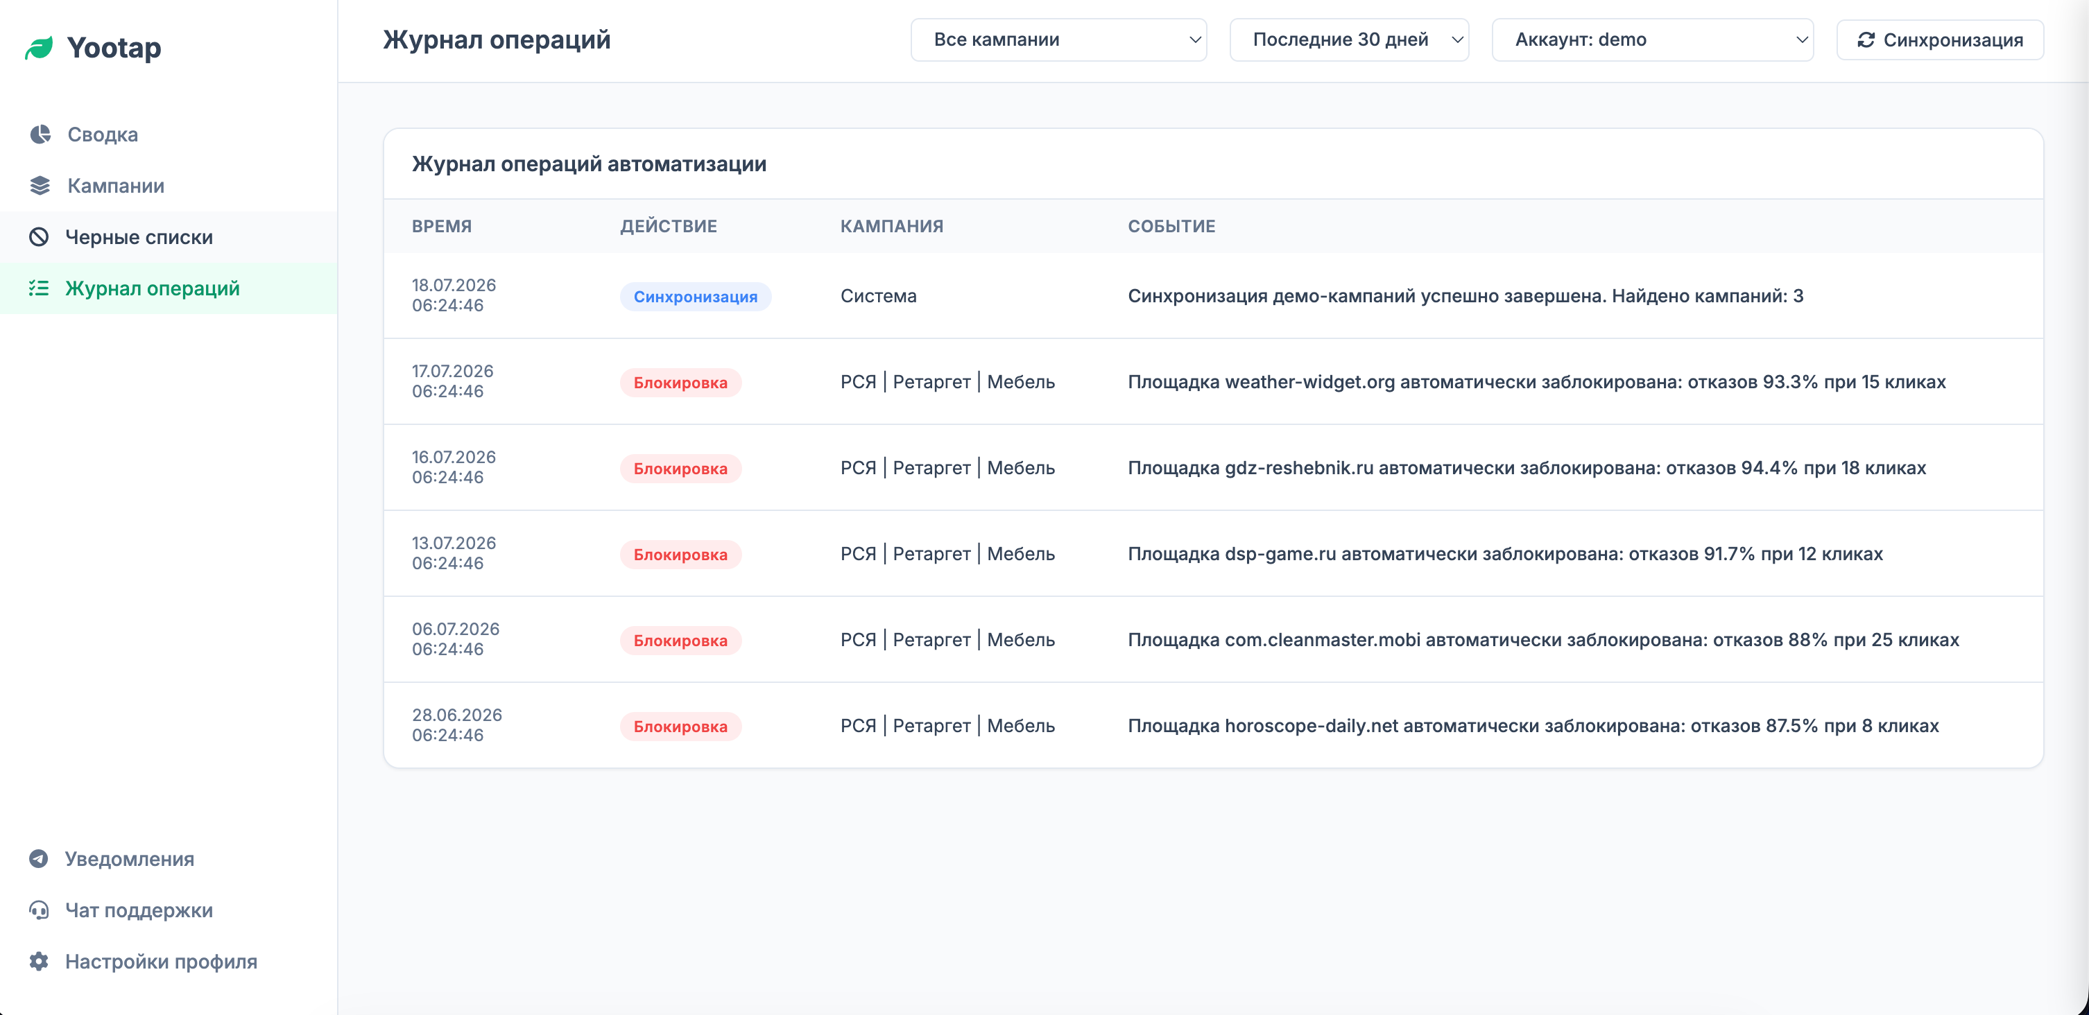Click the Журнал операций list icon
Viewport: 2089px width, 1015px height.
pyautogui.click(x=39, y=288)
